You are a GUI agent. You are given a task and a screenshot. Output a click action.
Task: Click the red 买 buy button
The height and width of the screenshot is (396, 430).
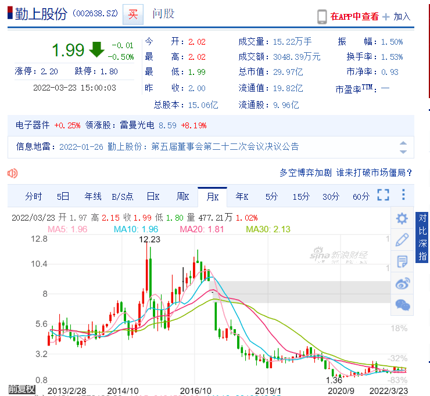point(133,15)
